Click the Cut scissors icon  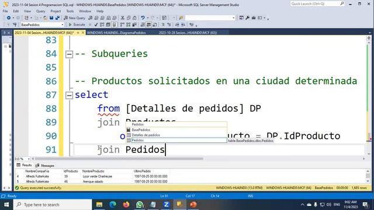[122, 18]
